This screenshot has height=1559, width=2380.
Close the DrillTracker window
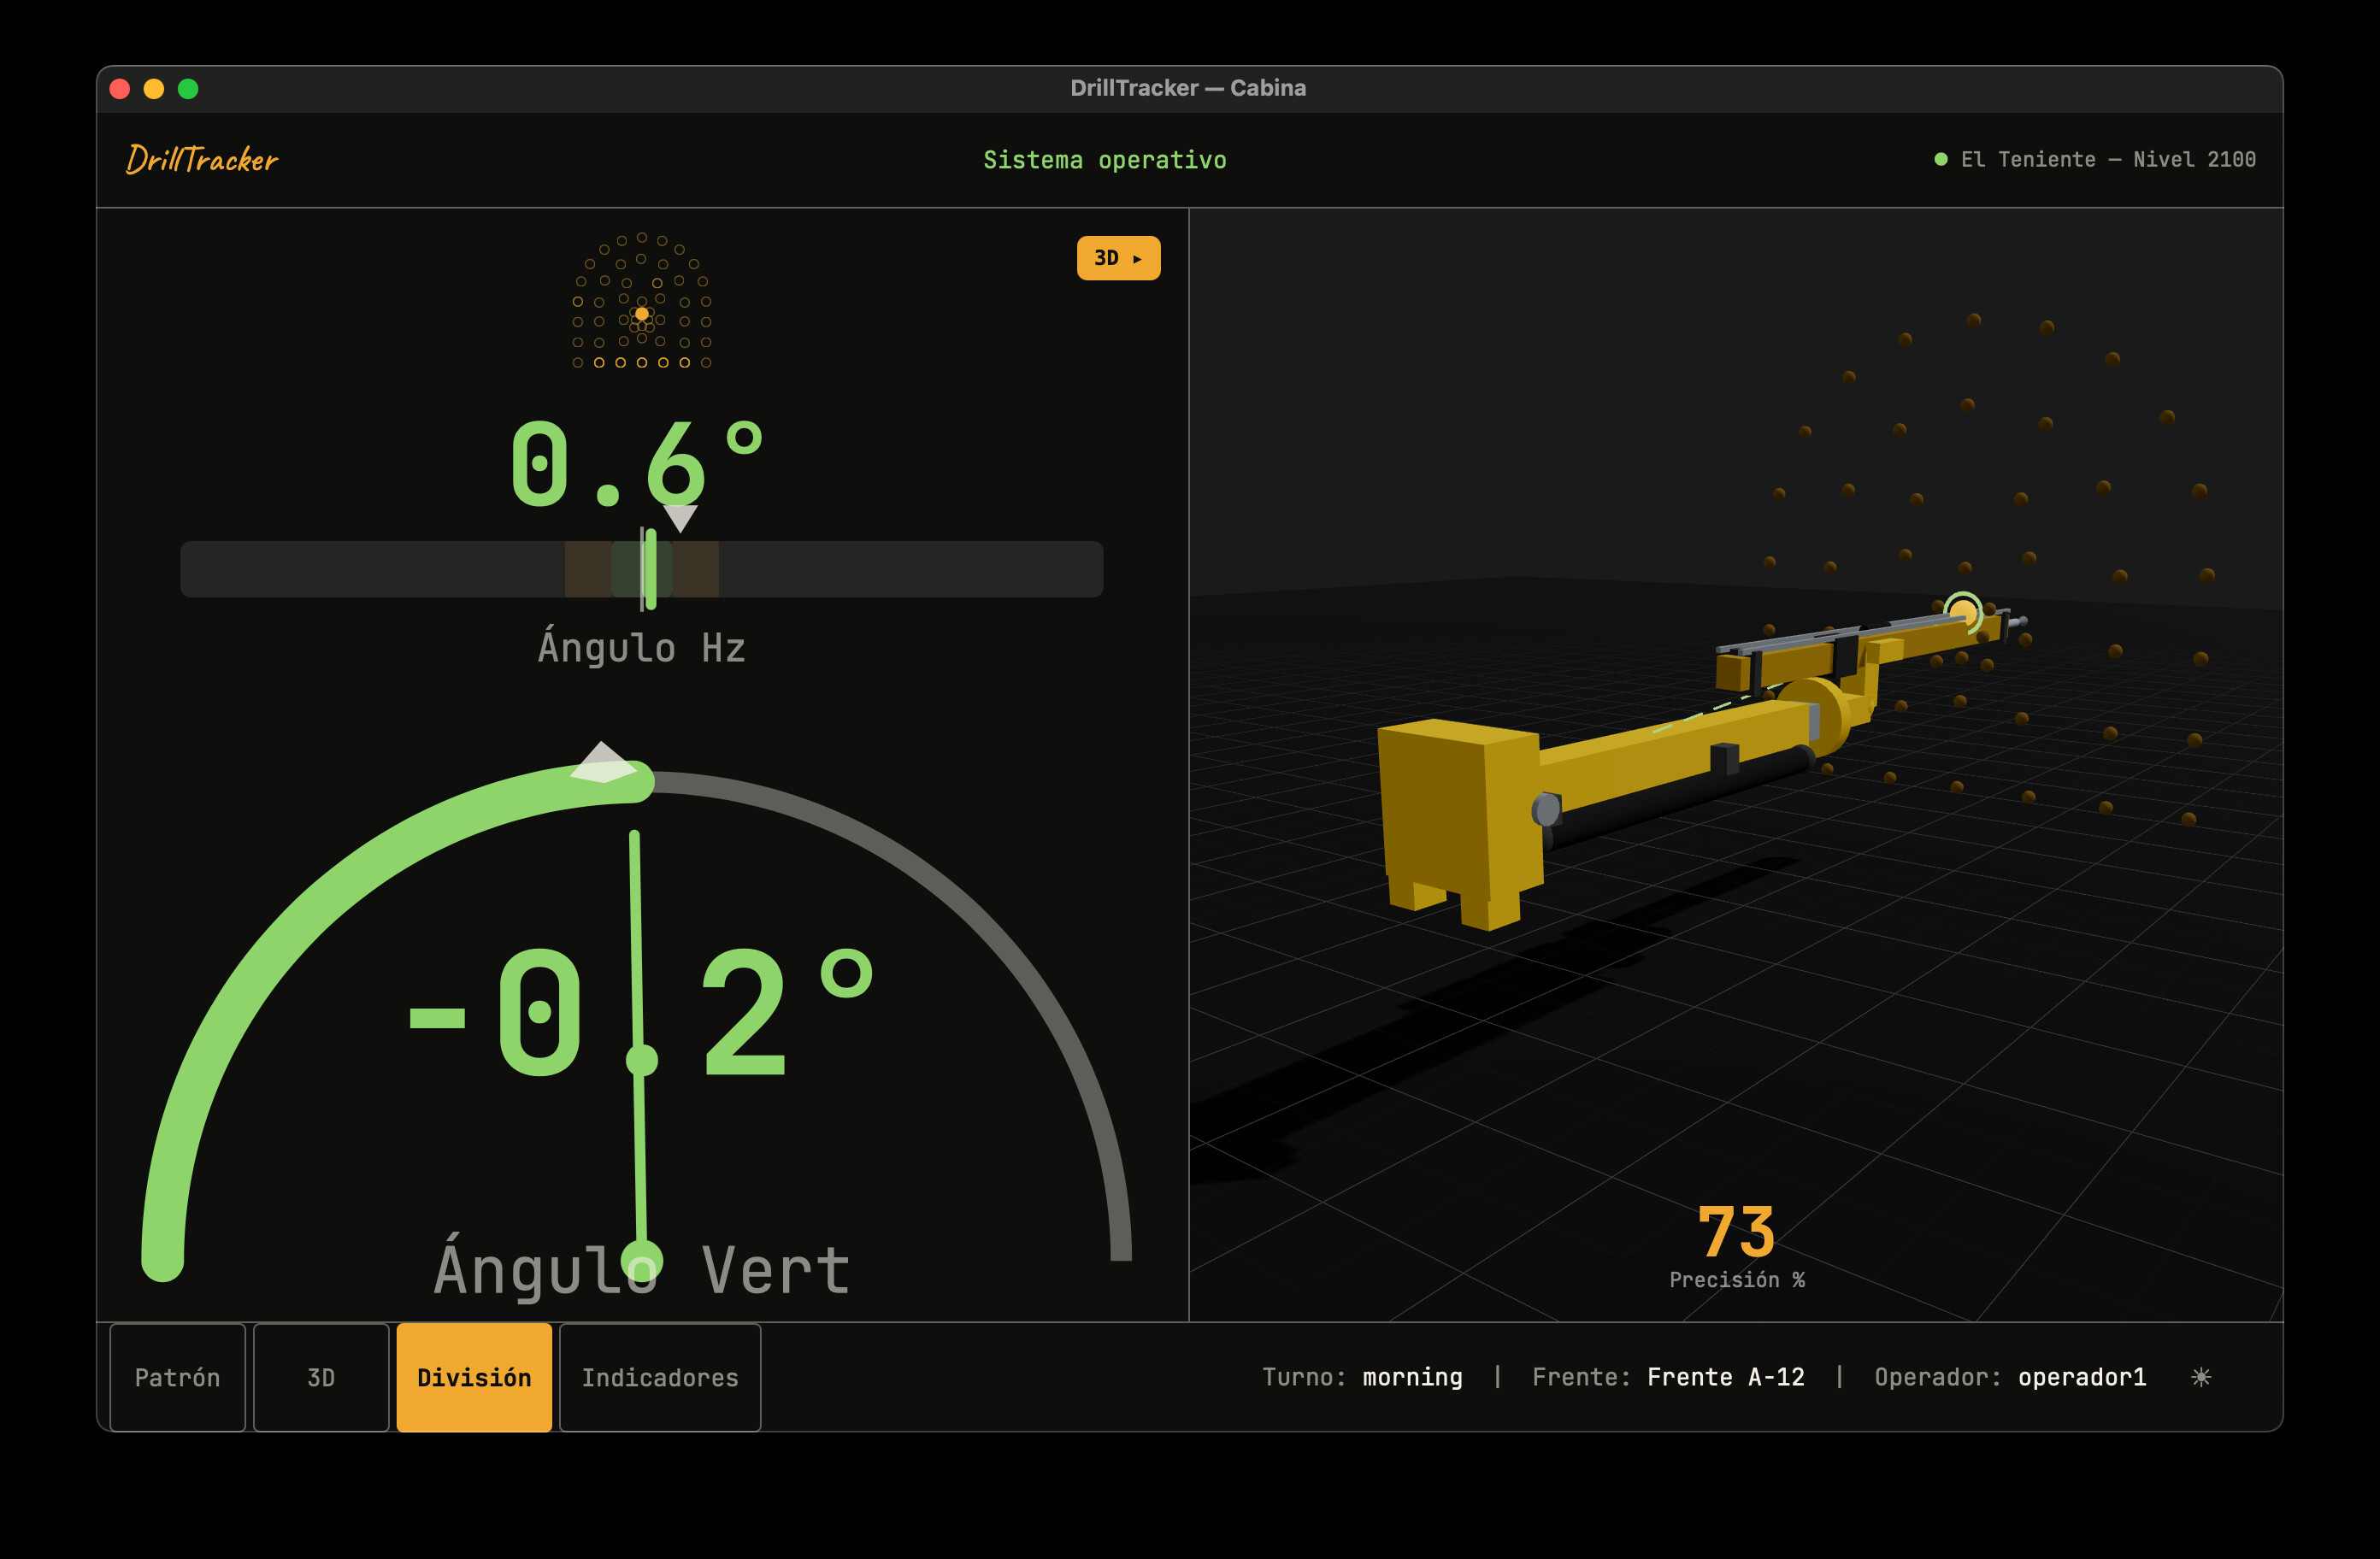pos(120,89)
